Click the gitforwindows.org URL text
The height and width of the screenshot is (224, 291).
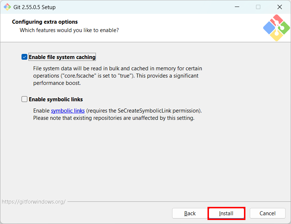point(34,202)
